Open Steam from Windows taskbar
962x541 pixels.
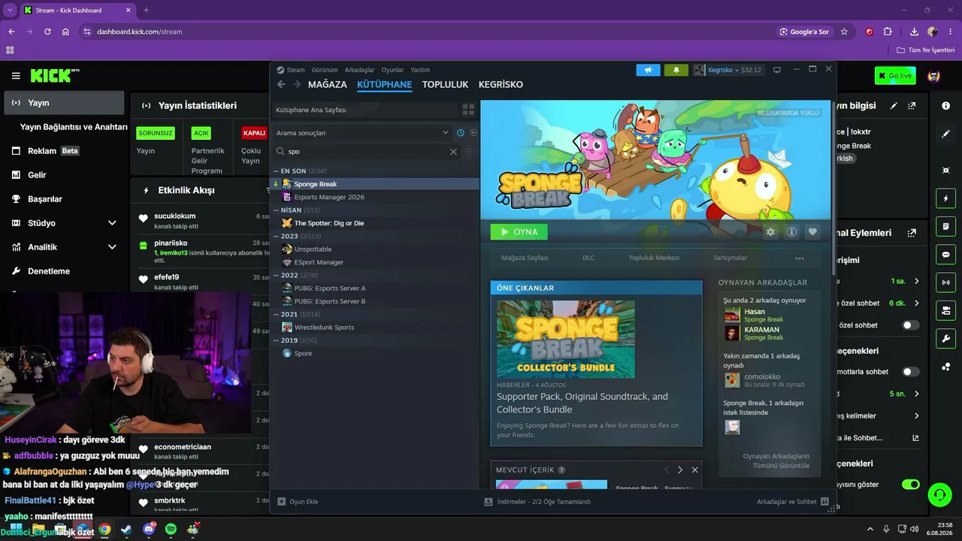click(x=126, y=529)
